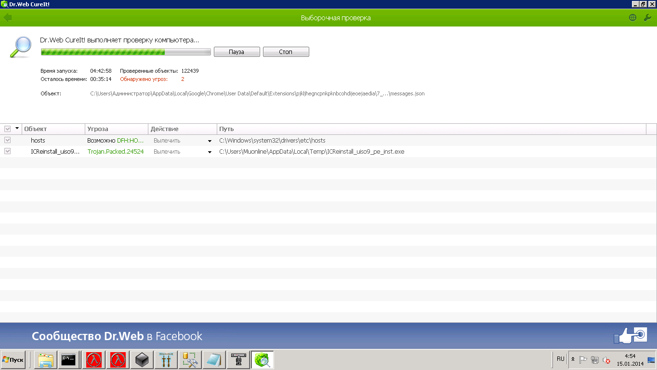The image size is (657, 370).
Task: Select the ICReinstall_uiso9... object name
Action: [x=55, y=152]
